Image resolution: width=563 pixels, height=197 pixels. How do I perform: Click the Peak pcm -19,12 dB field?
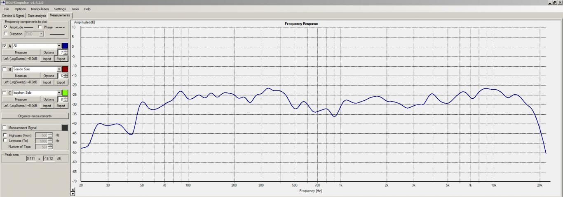coord(49,158)
